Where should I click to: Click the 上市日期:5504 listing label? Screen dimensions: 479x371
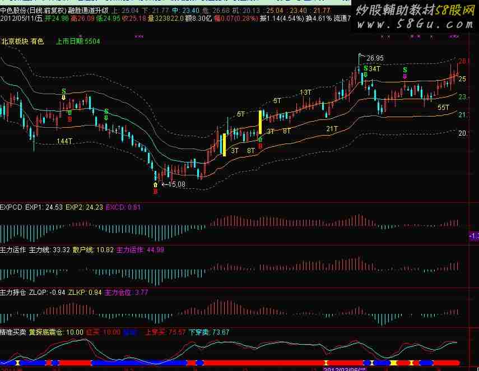point(78,41)
